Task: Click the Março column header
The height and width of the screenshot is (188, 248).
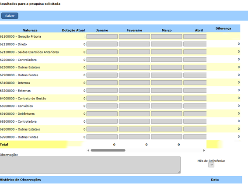Action: [167, 30]
